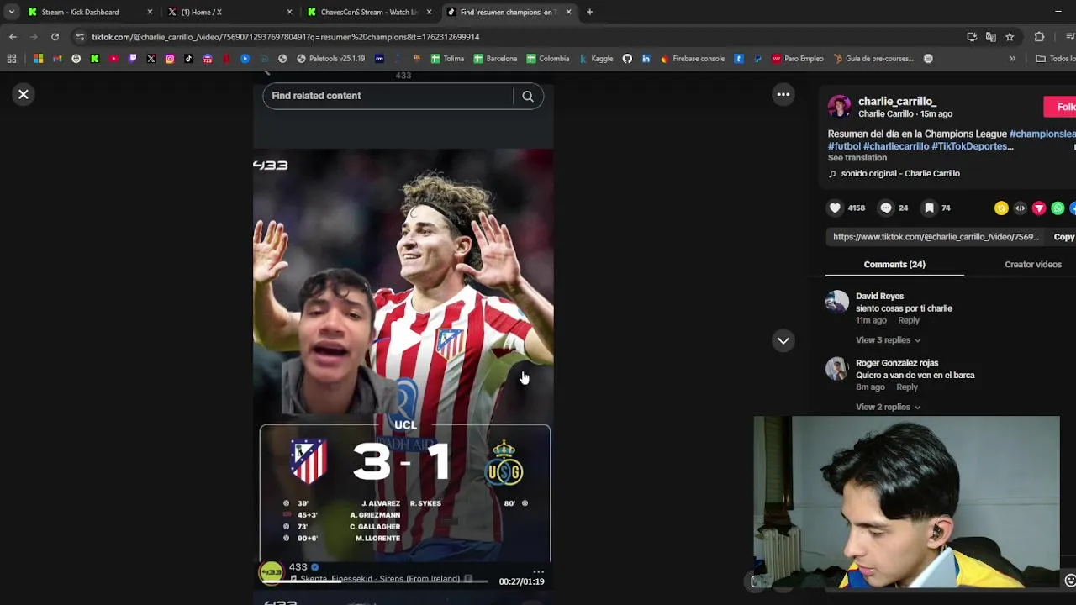Viewport: 1076px width, 605px height.
Task: Click the translate page icon in address bar
Action: 991,37
